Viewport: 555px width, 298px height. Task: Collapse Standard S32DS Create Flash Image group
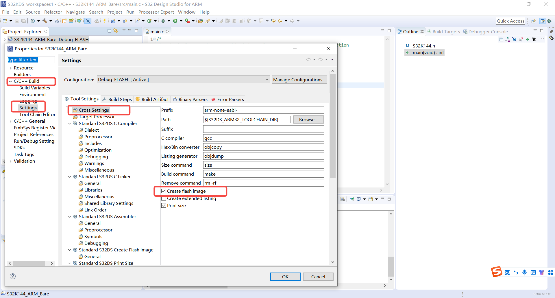pos(70,250)
